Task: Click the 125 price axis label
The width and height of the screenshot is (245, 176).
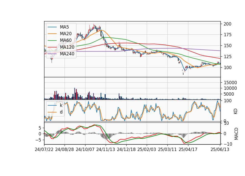Action: 227,57
